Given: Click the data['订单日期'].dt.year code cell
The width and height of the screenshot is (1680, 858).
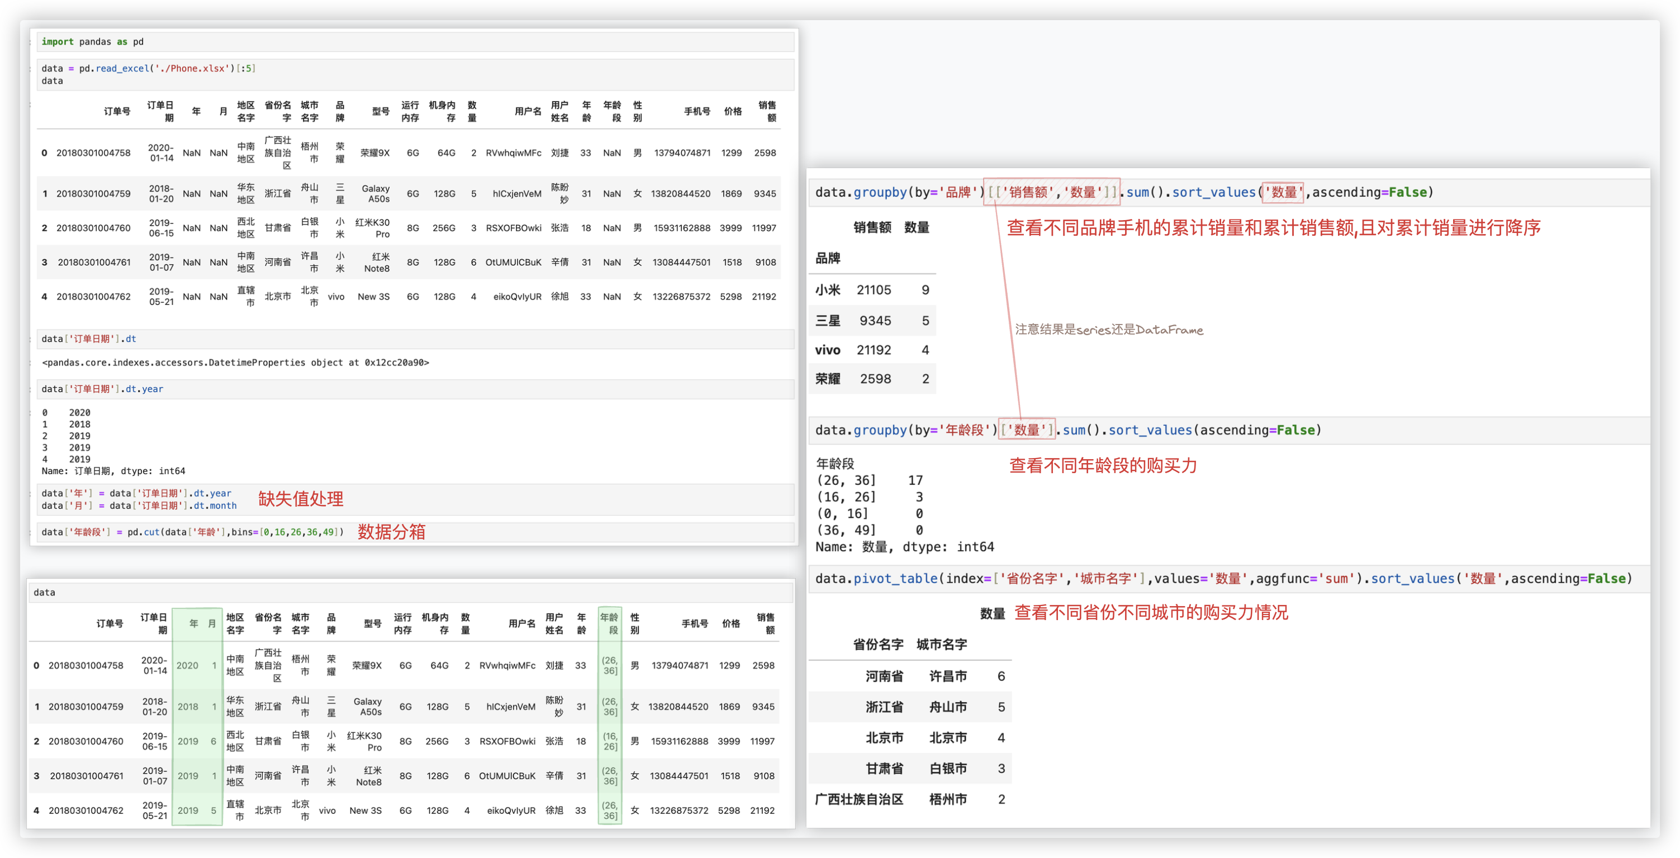Looking at the screenshot, I should pyautogui.click(x=102, y=389).
